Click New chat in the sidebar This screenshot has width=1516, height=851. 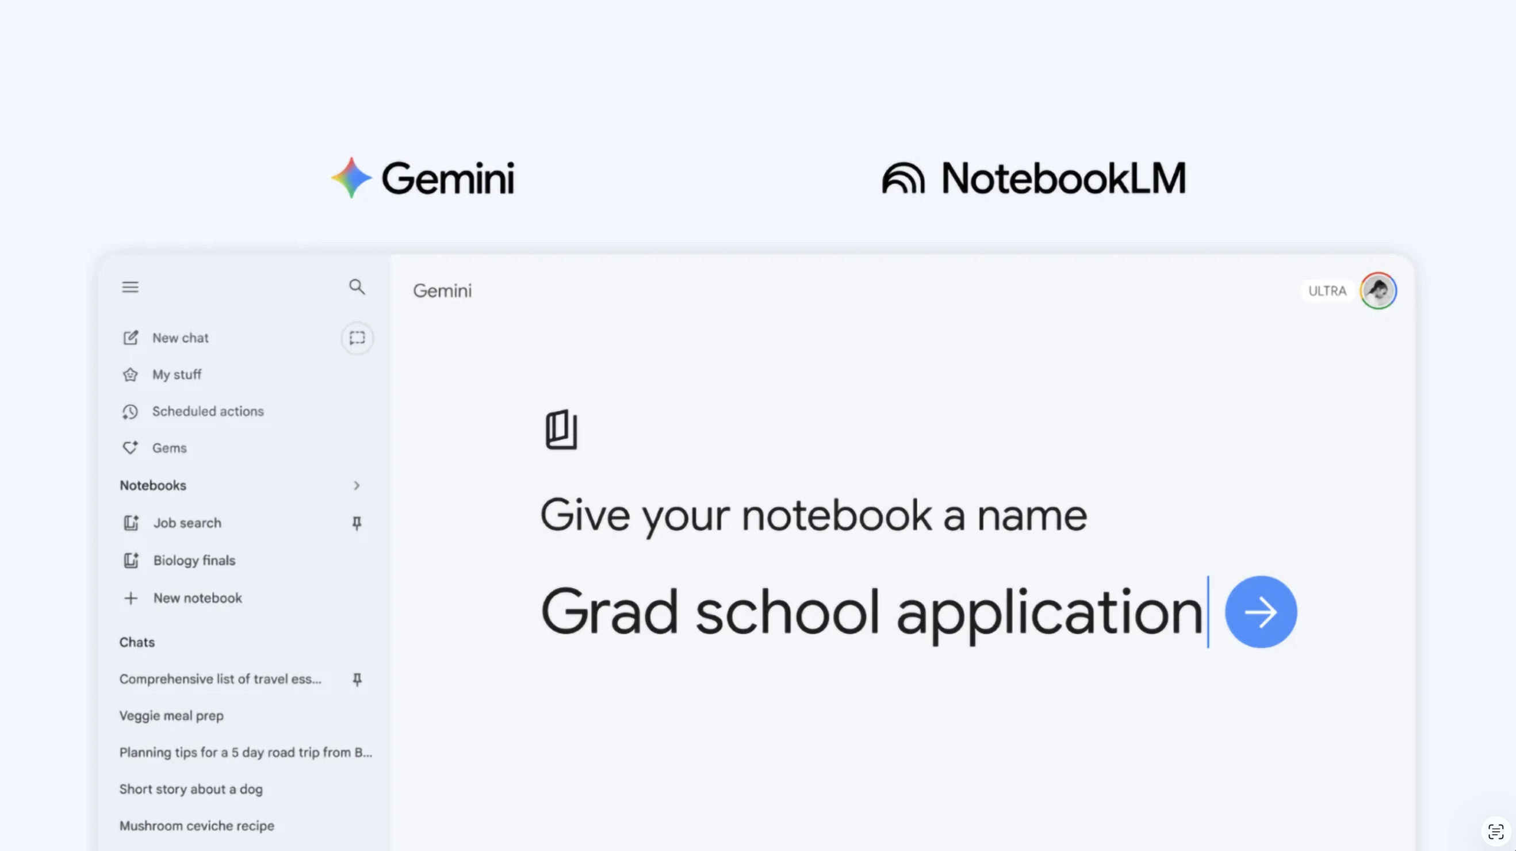pyautogui.click(x=180, y=338)
